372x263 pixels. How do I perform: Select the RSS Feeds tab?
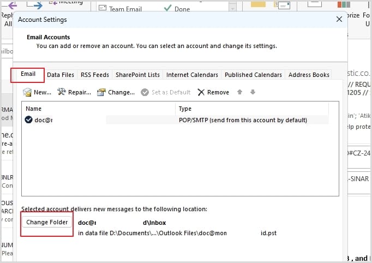[x=94, y=75]
